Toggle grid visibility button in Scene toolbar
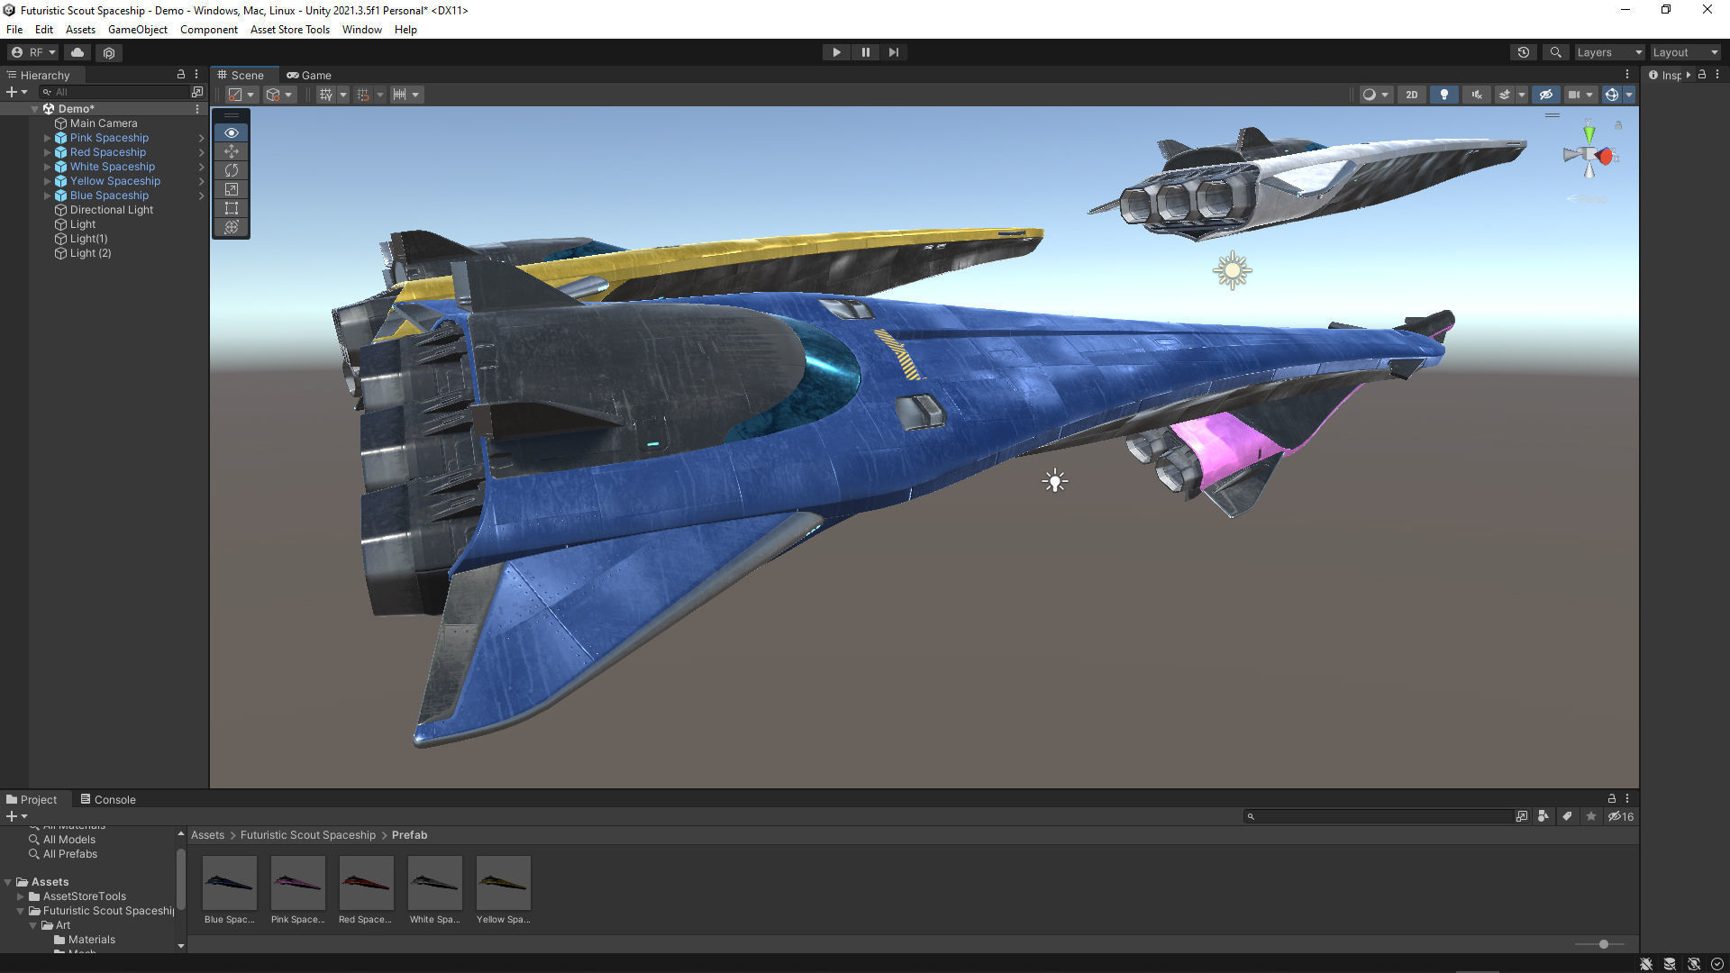Viewport: 1730px width, 973px height. tap(325, 95)
